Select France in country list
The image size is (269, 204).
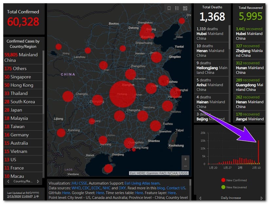click(x=23, y=168)
